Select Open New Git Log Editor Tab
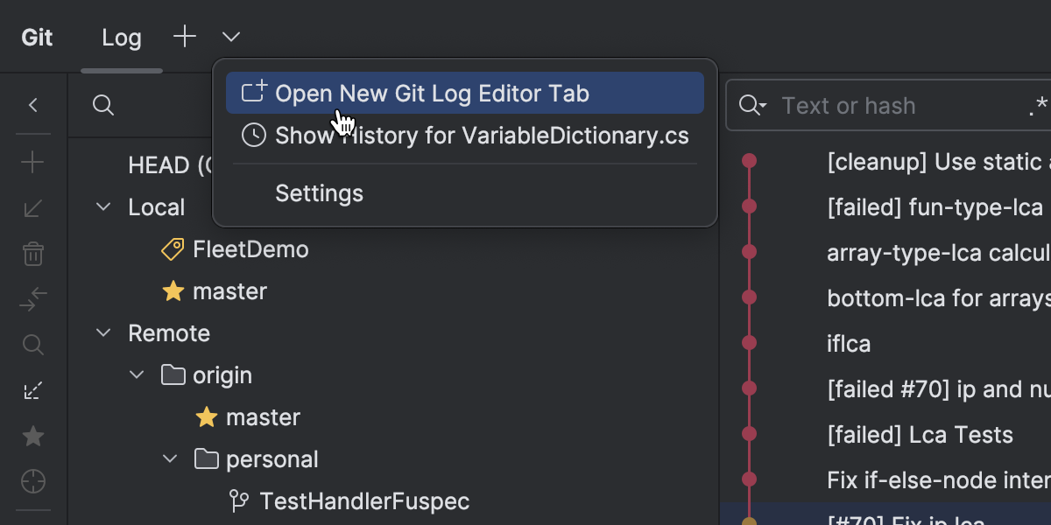Image resolution: width=1051 pixels, height=525 pixels. 432,94
